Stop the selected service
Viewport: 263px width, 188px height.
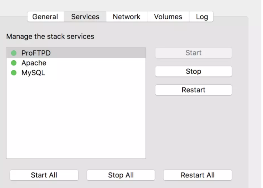tap(193, 72)
